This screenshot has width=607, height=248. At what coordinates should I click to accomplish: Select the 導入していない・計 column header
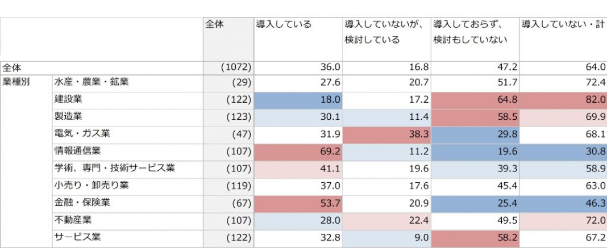click(563, 25)
